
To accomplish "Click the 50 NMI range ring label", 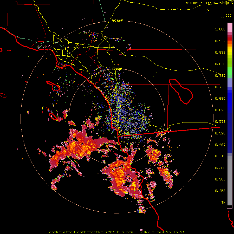I will [x=117, y=69].
